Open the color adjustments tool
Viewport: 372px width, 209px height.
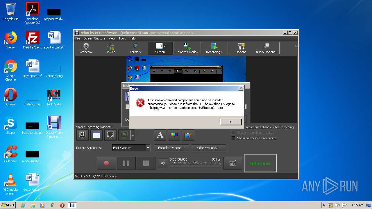pyautogui.click(x=174, y=135)
